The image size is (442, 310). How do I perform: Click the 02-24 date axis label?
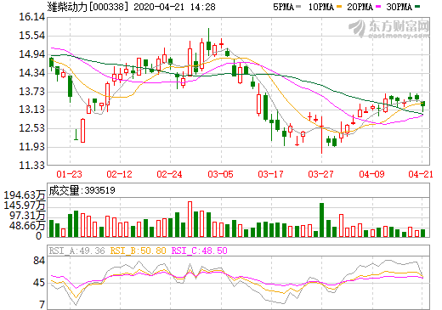[x=169, y=174]
